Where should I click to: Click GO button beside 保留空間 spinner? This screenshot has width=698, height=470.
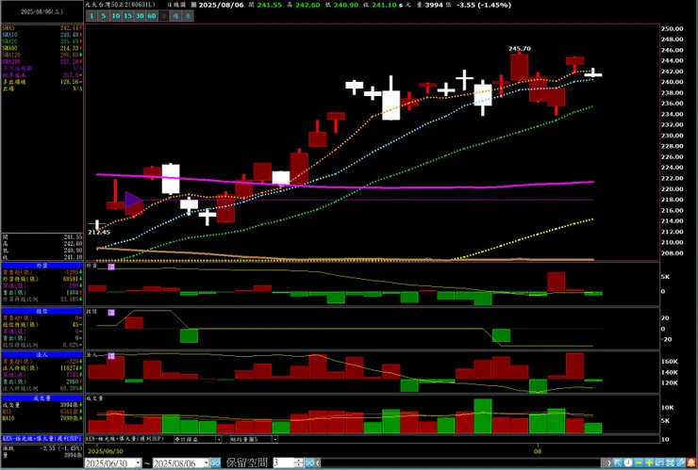pyautogui.click(x=309, y=463)
